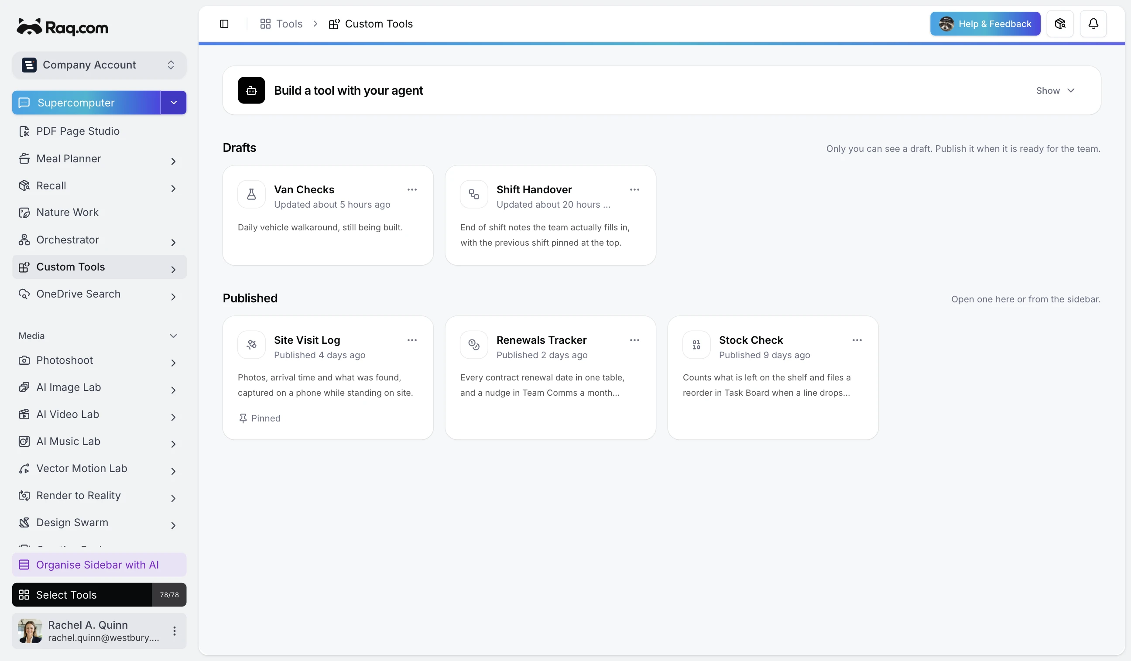Open the Company Account switcher
This screenshot has width=1131, height=661.
99,65
